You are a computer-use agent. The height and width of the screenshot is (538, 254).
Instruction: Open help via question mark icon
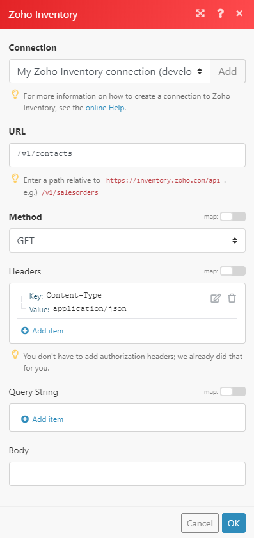[221, 13]
